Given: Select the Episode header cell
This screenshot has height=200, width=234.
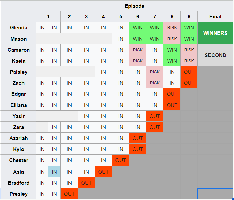Looking at the screenshot, I should pyautogui.click(x=134, y=6).
